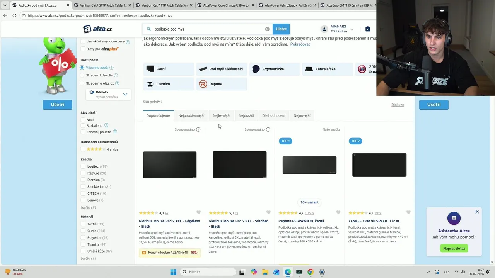
Task: Enable Slevy pro alzaplus+ checkbox
Action: point(83,49)
